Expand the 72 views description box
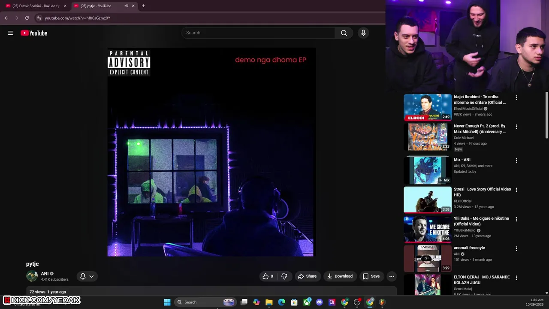This screenshot has height=309, width=549. pos(211,291)
